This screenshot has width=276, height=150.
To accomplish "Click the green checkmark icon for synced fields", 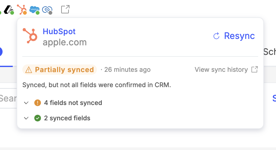I will 38,118.
